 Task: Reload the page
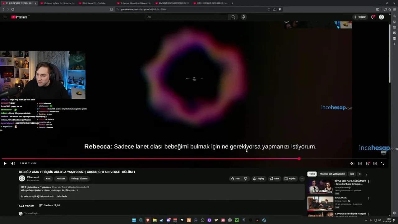13,9
